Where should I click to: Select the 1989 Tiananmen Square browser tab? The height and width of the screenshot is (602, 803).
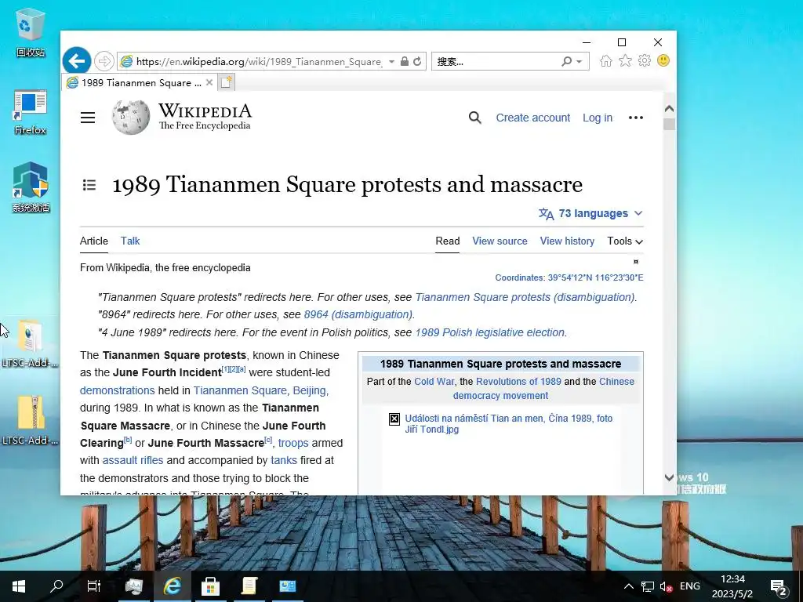[140, 82]
